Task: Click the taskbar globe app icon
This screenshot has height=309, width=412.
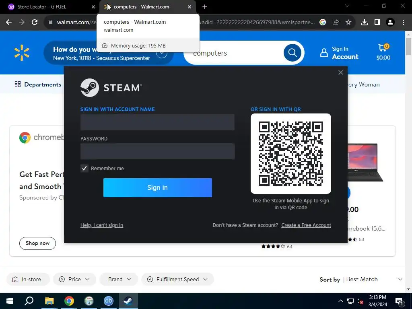Action: pos(89,301)
